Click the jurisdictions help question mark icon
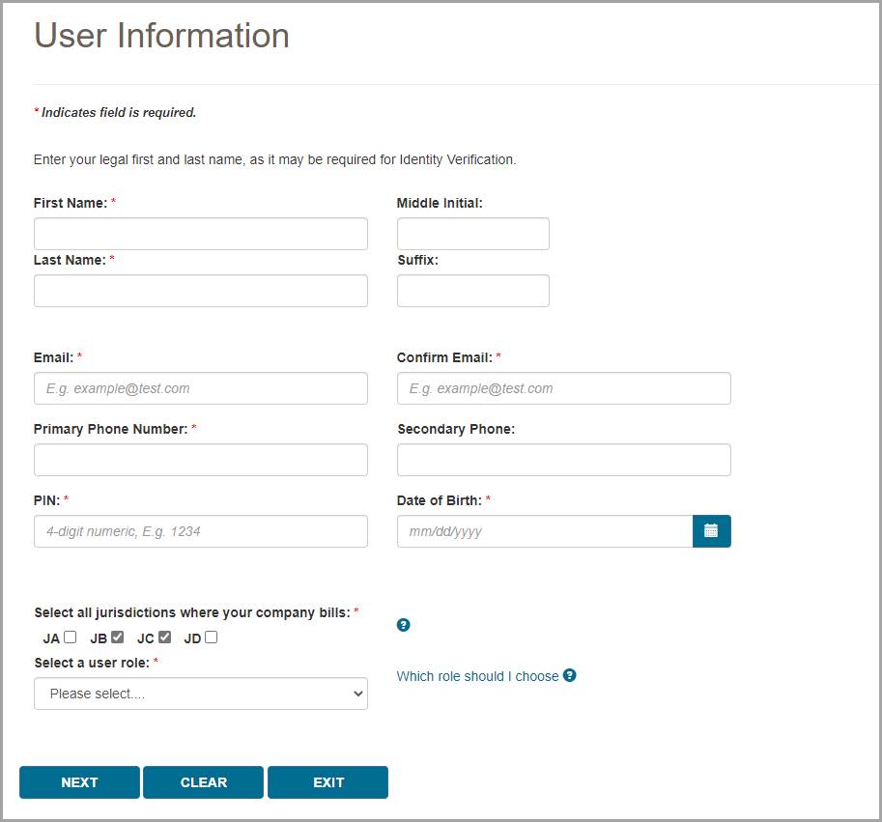Image resolution: width=882 pixels, height=822 pixels. 404,625
